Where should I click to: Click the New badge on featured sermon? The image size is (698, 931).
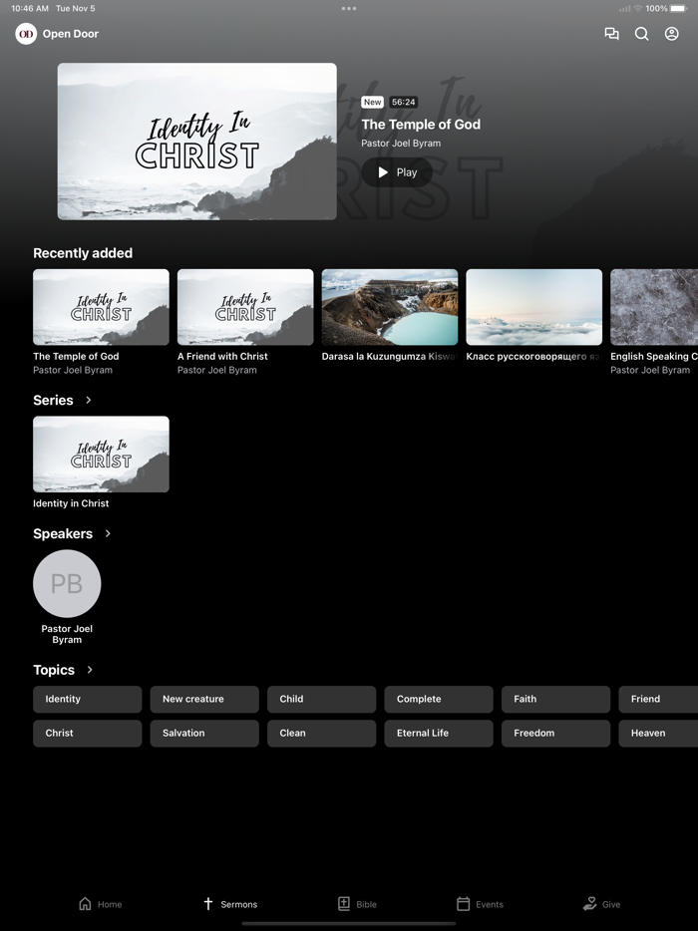click(373, 102)
